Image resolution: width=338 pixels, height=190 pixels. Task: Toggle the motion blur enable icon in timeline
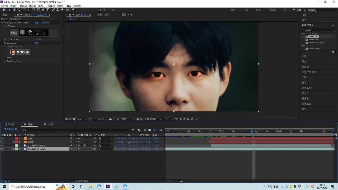[x=154, y=130]
